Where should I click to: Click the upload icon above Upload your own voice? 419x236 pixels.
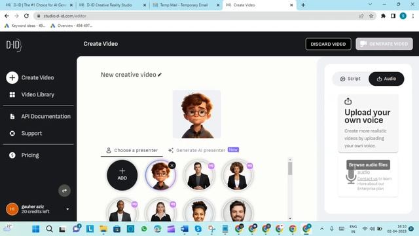click(348, 101)
